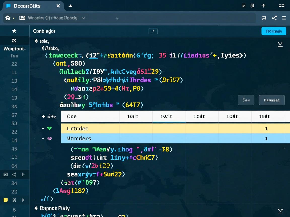Click the image icon in the left gutter
Screen dimensions: 290x217
pos(6,174)
